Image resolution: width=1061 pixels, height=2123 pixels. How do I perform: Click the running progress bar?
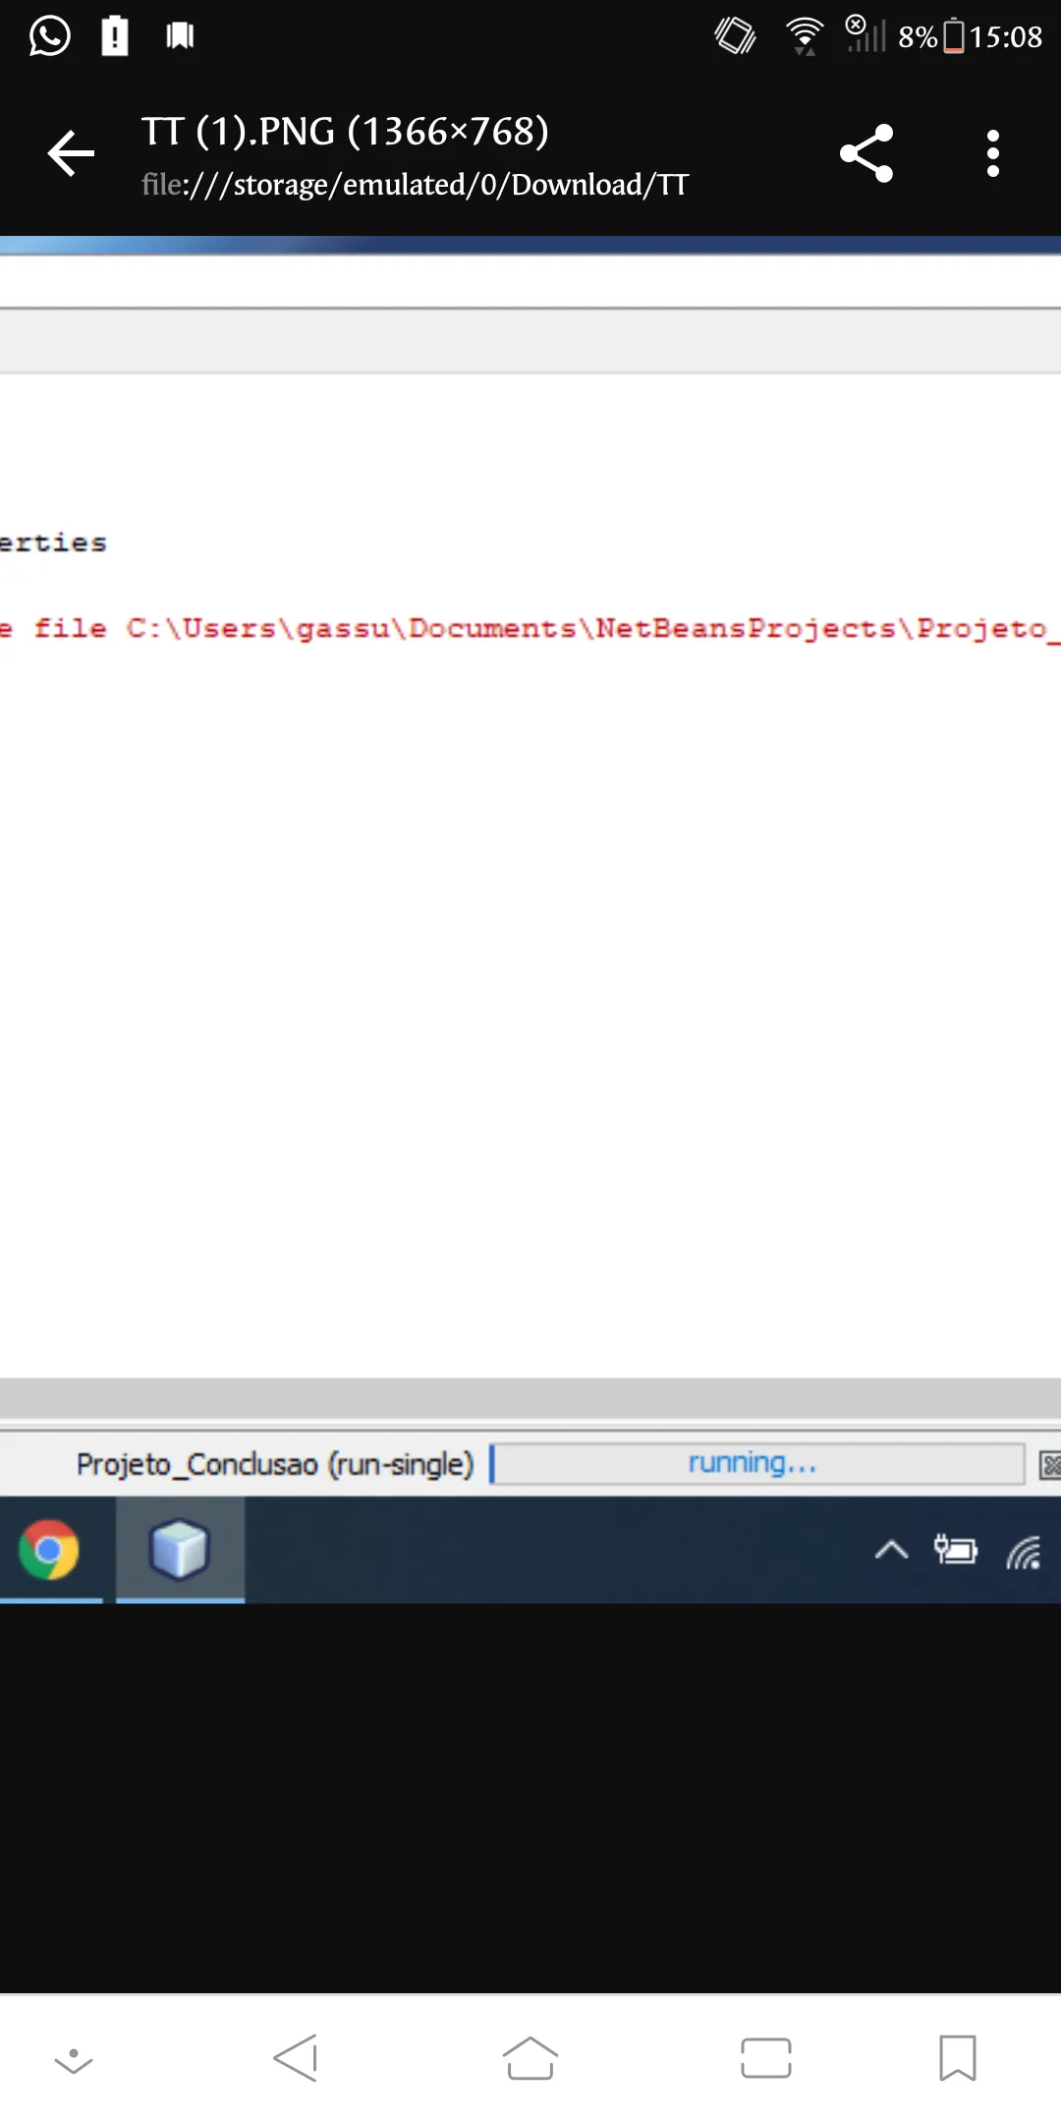point(757,1463)
